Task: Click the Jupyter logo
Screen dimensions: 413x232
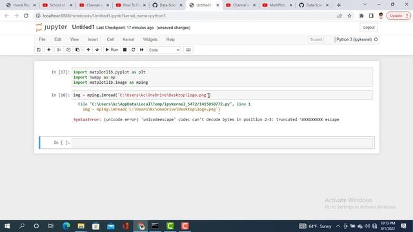Action: (x=52, y=27)
